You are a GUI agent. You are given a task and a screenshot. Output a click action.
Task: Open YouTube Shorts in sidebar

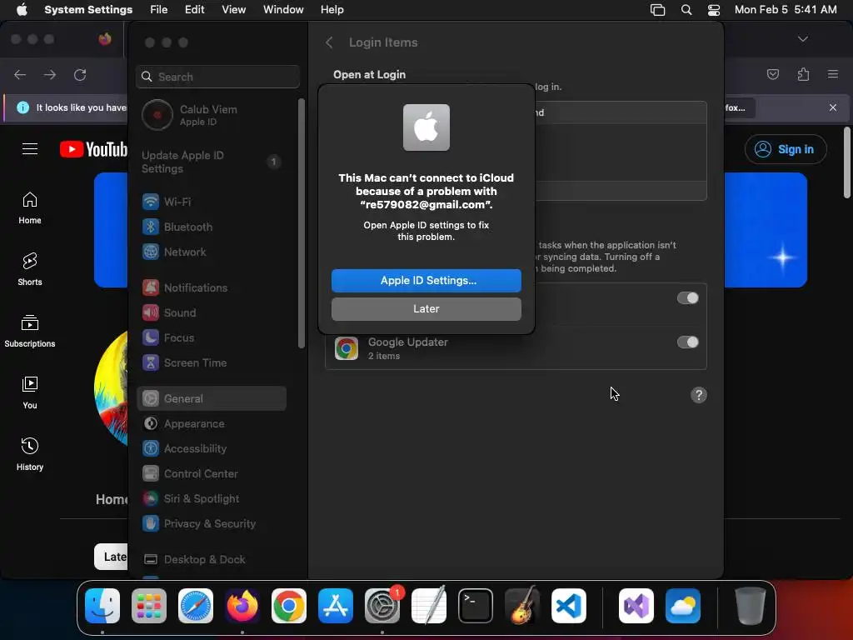[30, 270]
